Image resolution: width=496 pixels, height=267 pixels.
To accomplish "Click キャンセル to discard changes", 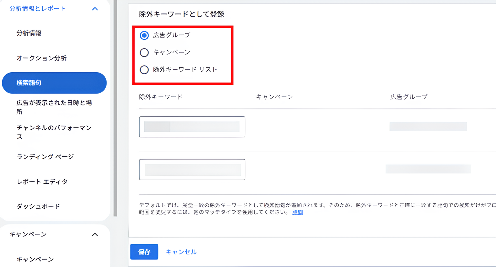I will coord(181,252).
